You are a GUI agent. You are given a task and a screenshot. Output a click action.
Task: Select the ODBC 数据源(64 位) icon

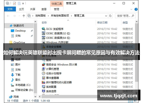click(x=43, y=38)
